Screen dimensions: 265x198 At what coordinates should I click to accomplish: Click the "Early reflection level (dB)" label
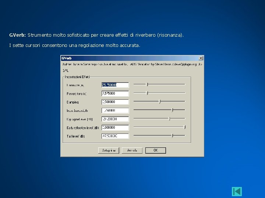tap(83, 128)
